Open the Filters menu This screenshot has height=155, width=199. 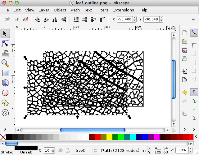[x=102, y=10]
